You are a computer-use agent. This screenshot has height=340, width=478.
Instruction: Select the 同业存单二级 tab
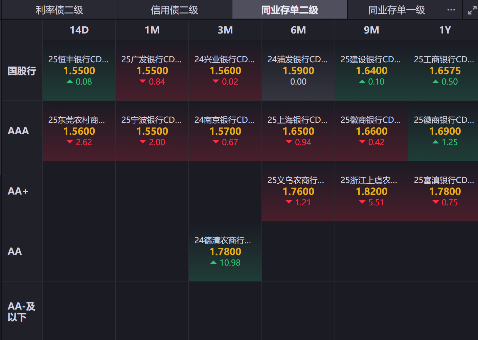[290, 10]
